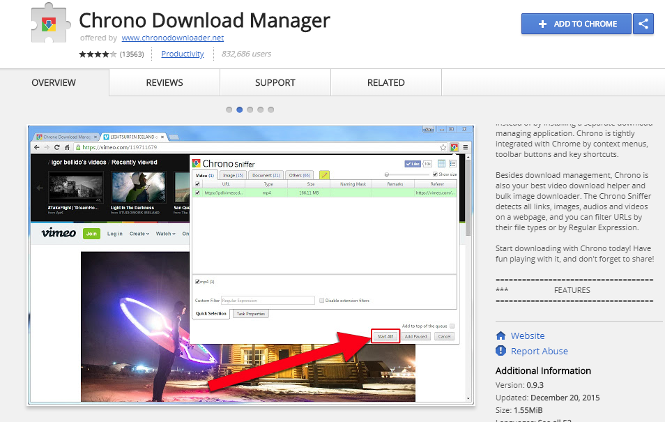Close the LIGHTSURF IN ICELAND browser tab
The height and width of the screenshot is (422, 665).
(162, 137)
